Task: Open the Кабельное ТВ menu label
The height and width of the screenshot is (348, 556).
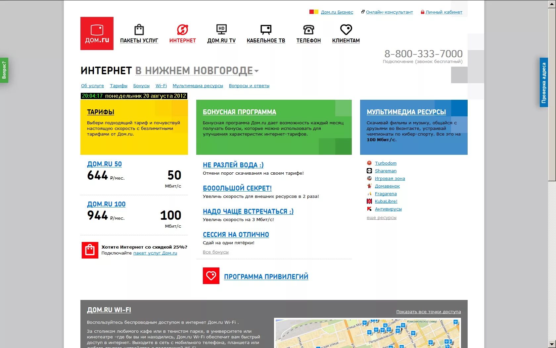Action: (x=266, y=40)
